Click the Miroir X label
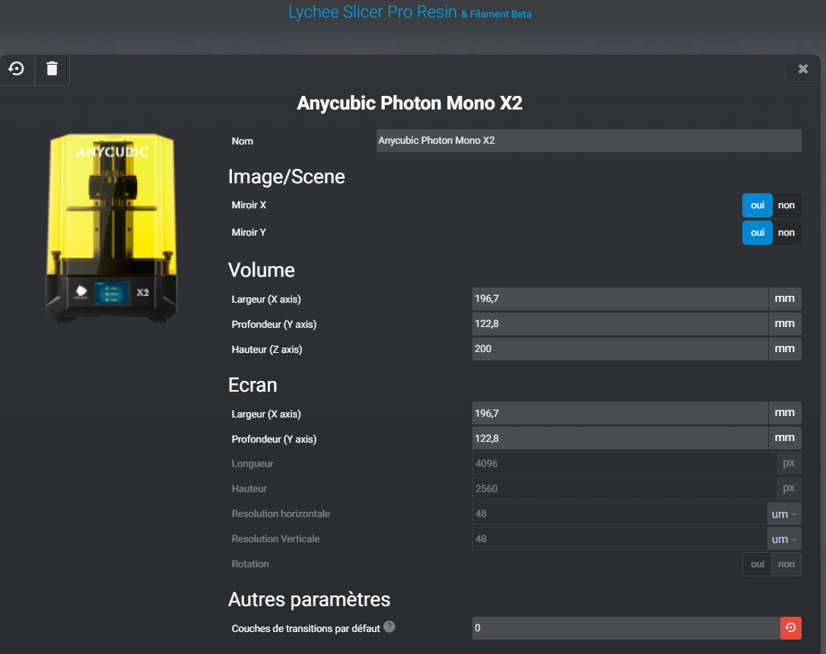This screenshot has width=826, height=654. coord(249,205)
